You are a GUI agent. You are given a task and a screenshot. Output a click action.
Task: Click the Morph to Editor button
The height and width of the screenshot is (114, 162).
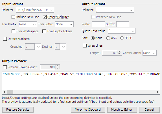click(122, 110)
